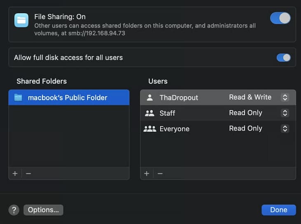This screenshot has height=224, width=301.
Task: Open ThaDropout's Read & Write permission menu
Action: pos(285,97)
